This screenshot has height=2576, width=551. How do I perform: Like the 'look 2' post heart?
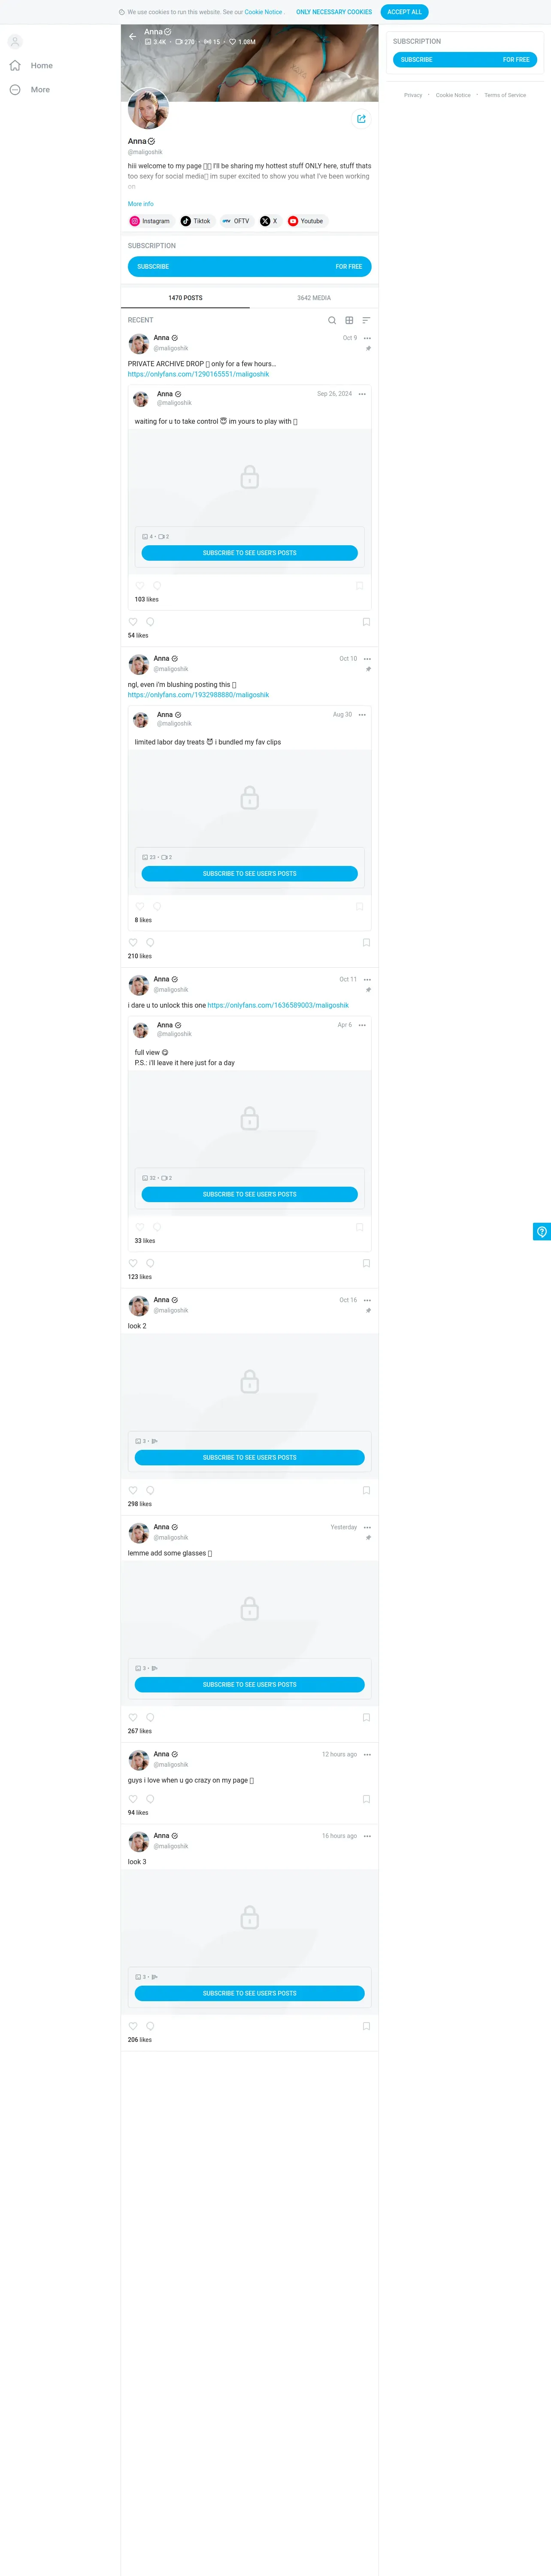click(x=133, y=1490)
